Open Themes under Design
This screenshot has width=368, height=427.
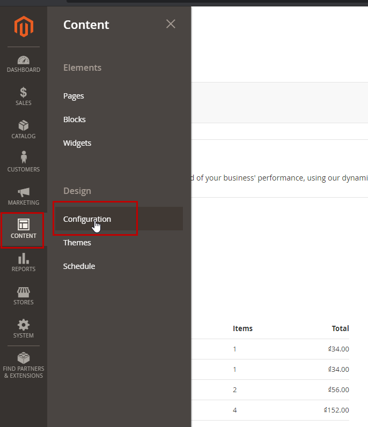click(x=77, y=243)
